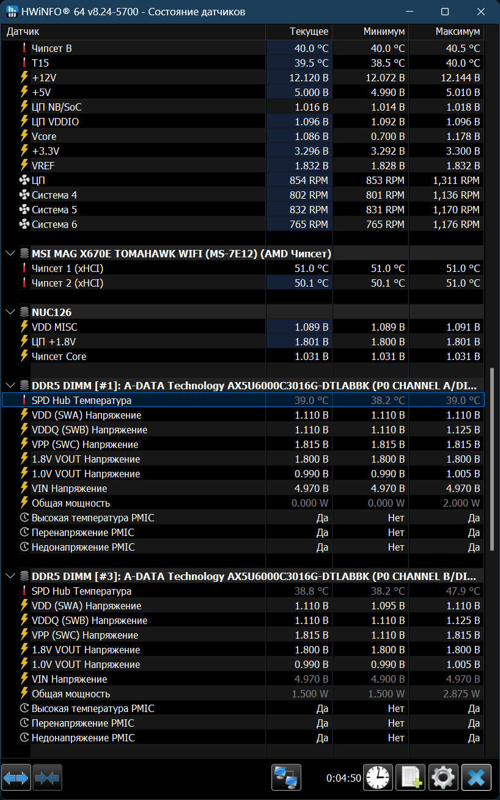This screenshot has height=800, width=500.
Task: Click chip icon beside NUC126
Action: coord(24,312)
